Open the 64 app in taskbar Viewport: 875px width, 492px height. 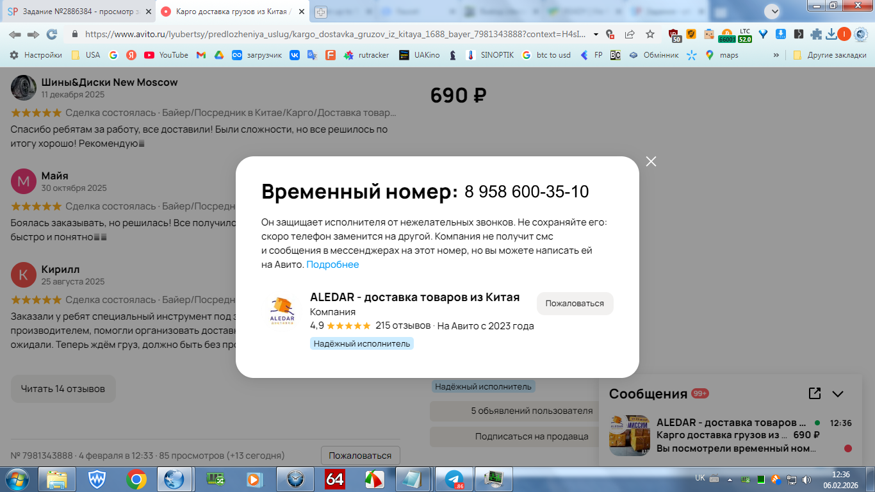[335, 479]
